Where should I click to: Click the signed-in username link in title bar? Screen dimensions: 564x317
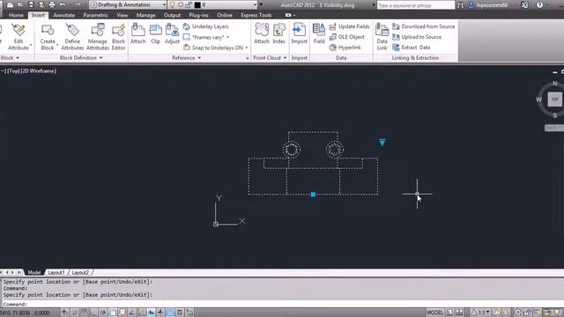[x=492, y=5]
